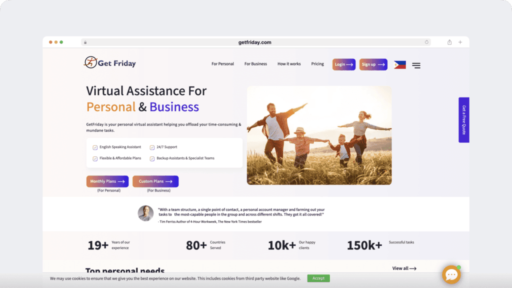
Task: Accept the cookies notice
Action: point(318,278)
